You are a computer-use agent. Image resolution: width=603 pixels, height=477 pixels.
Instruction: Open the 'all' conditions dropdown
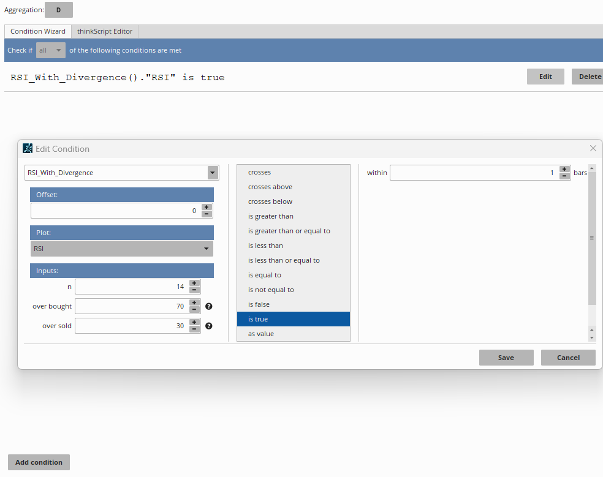[x=51, y=50]
